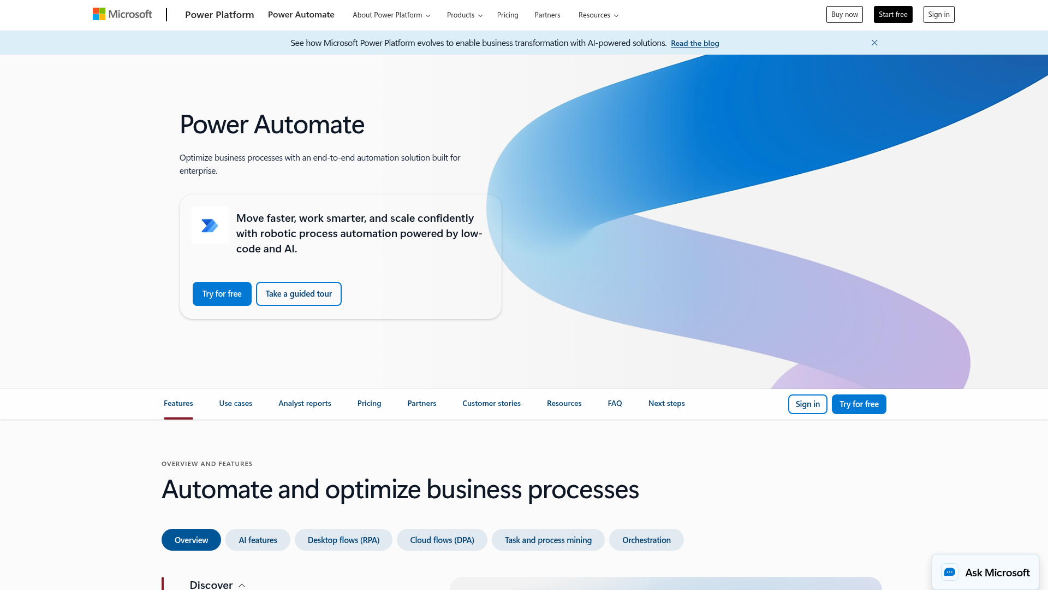
Task: Select the AI features pill filter
Action: (x=258, y=540)
